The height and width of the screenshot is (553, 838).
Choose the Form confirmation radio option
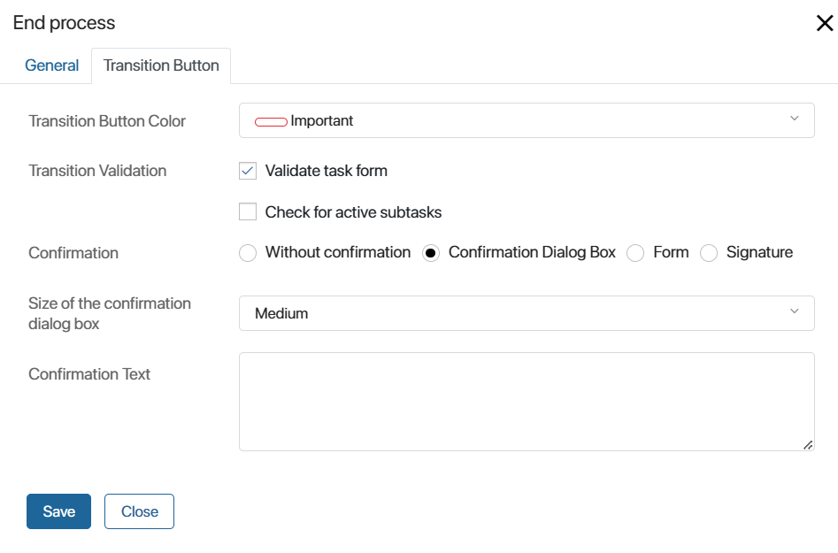(634, 253)
